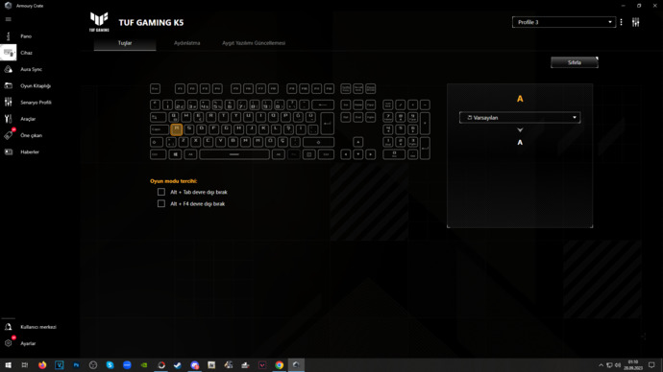This screenshot has width=663, height=372.
Task: Select the Q key on keyboard diagram
Action: (x=173, y=117)
